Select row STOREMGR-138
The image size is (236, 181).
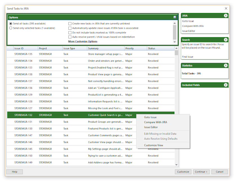pos(91,75)
